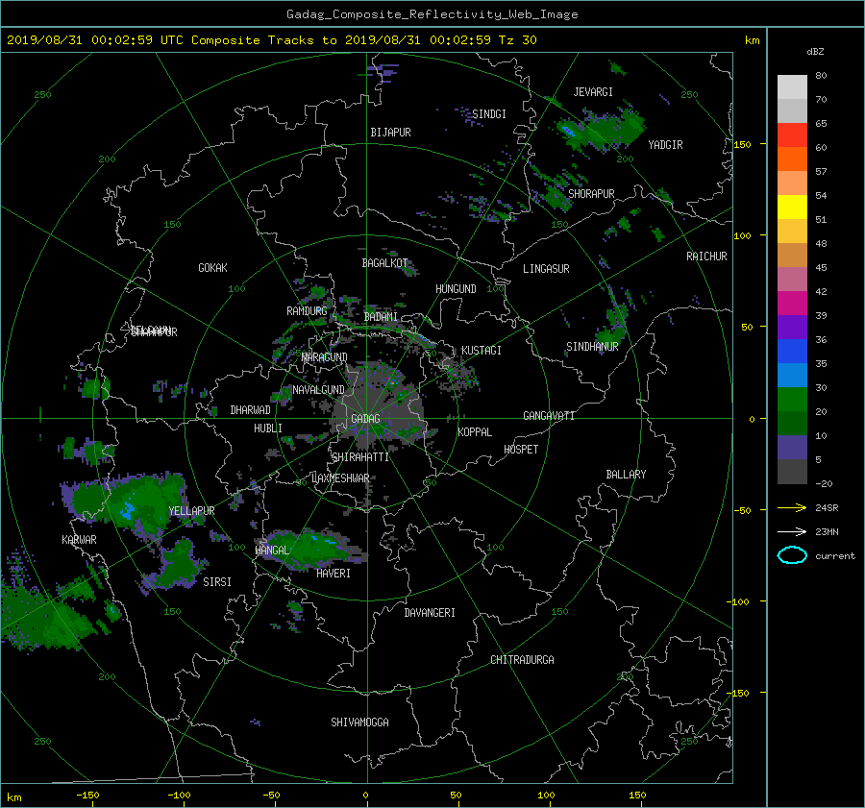This screenshot has width=865, height=808.
Task: Click the dark gray 5 dBZ swatch
Action: tap(792, 472)
